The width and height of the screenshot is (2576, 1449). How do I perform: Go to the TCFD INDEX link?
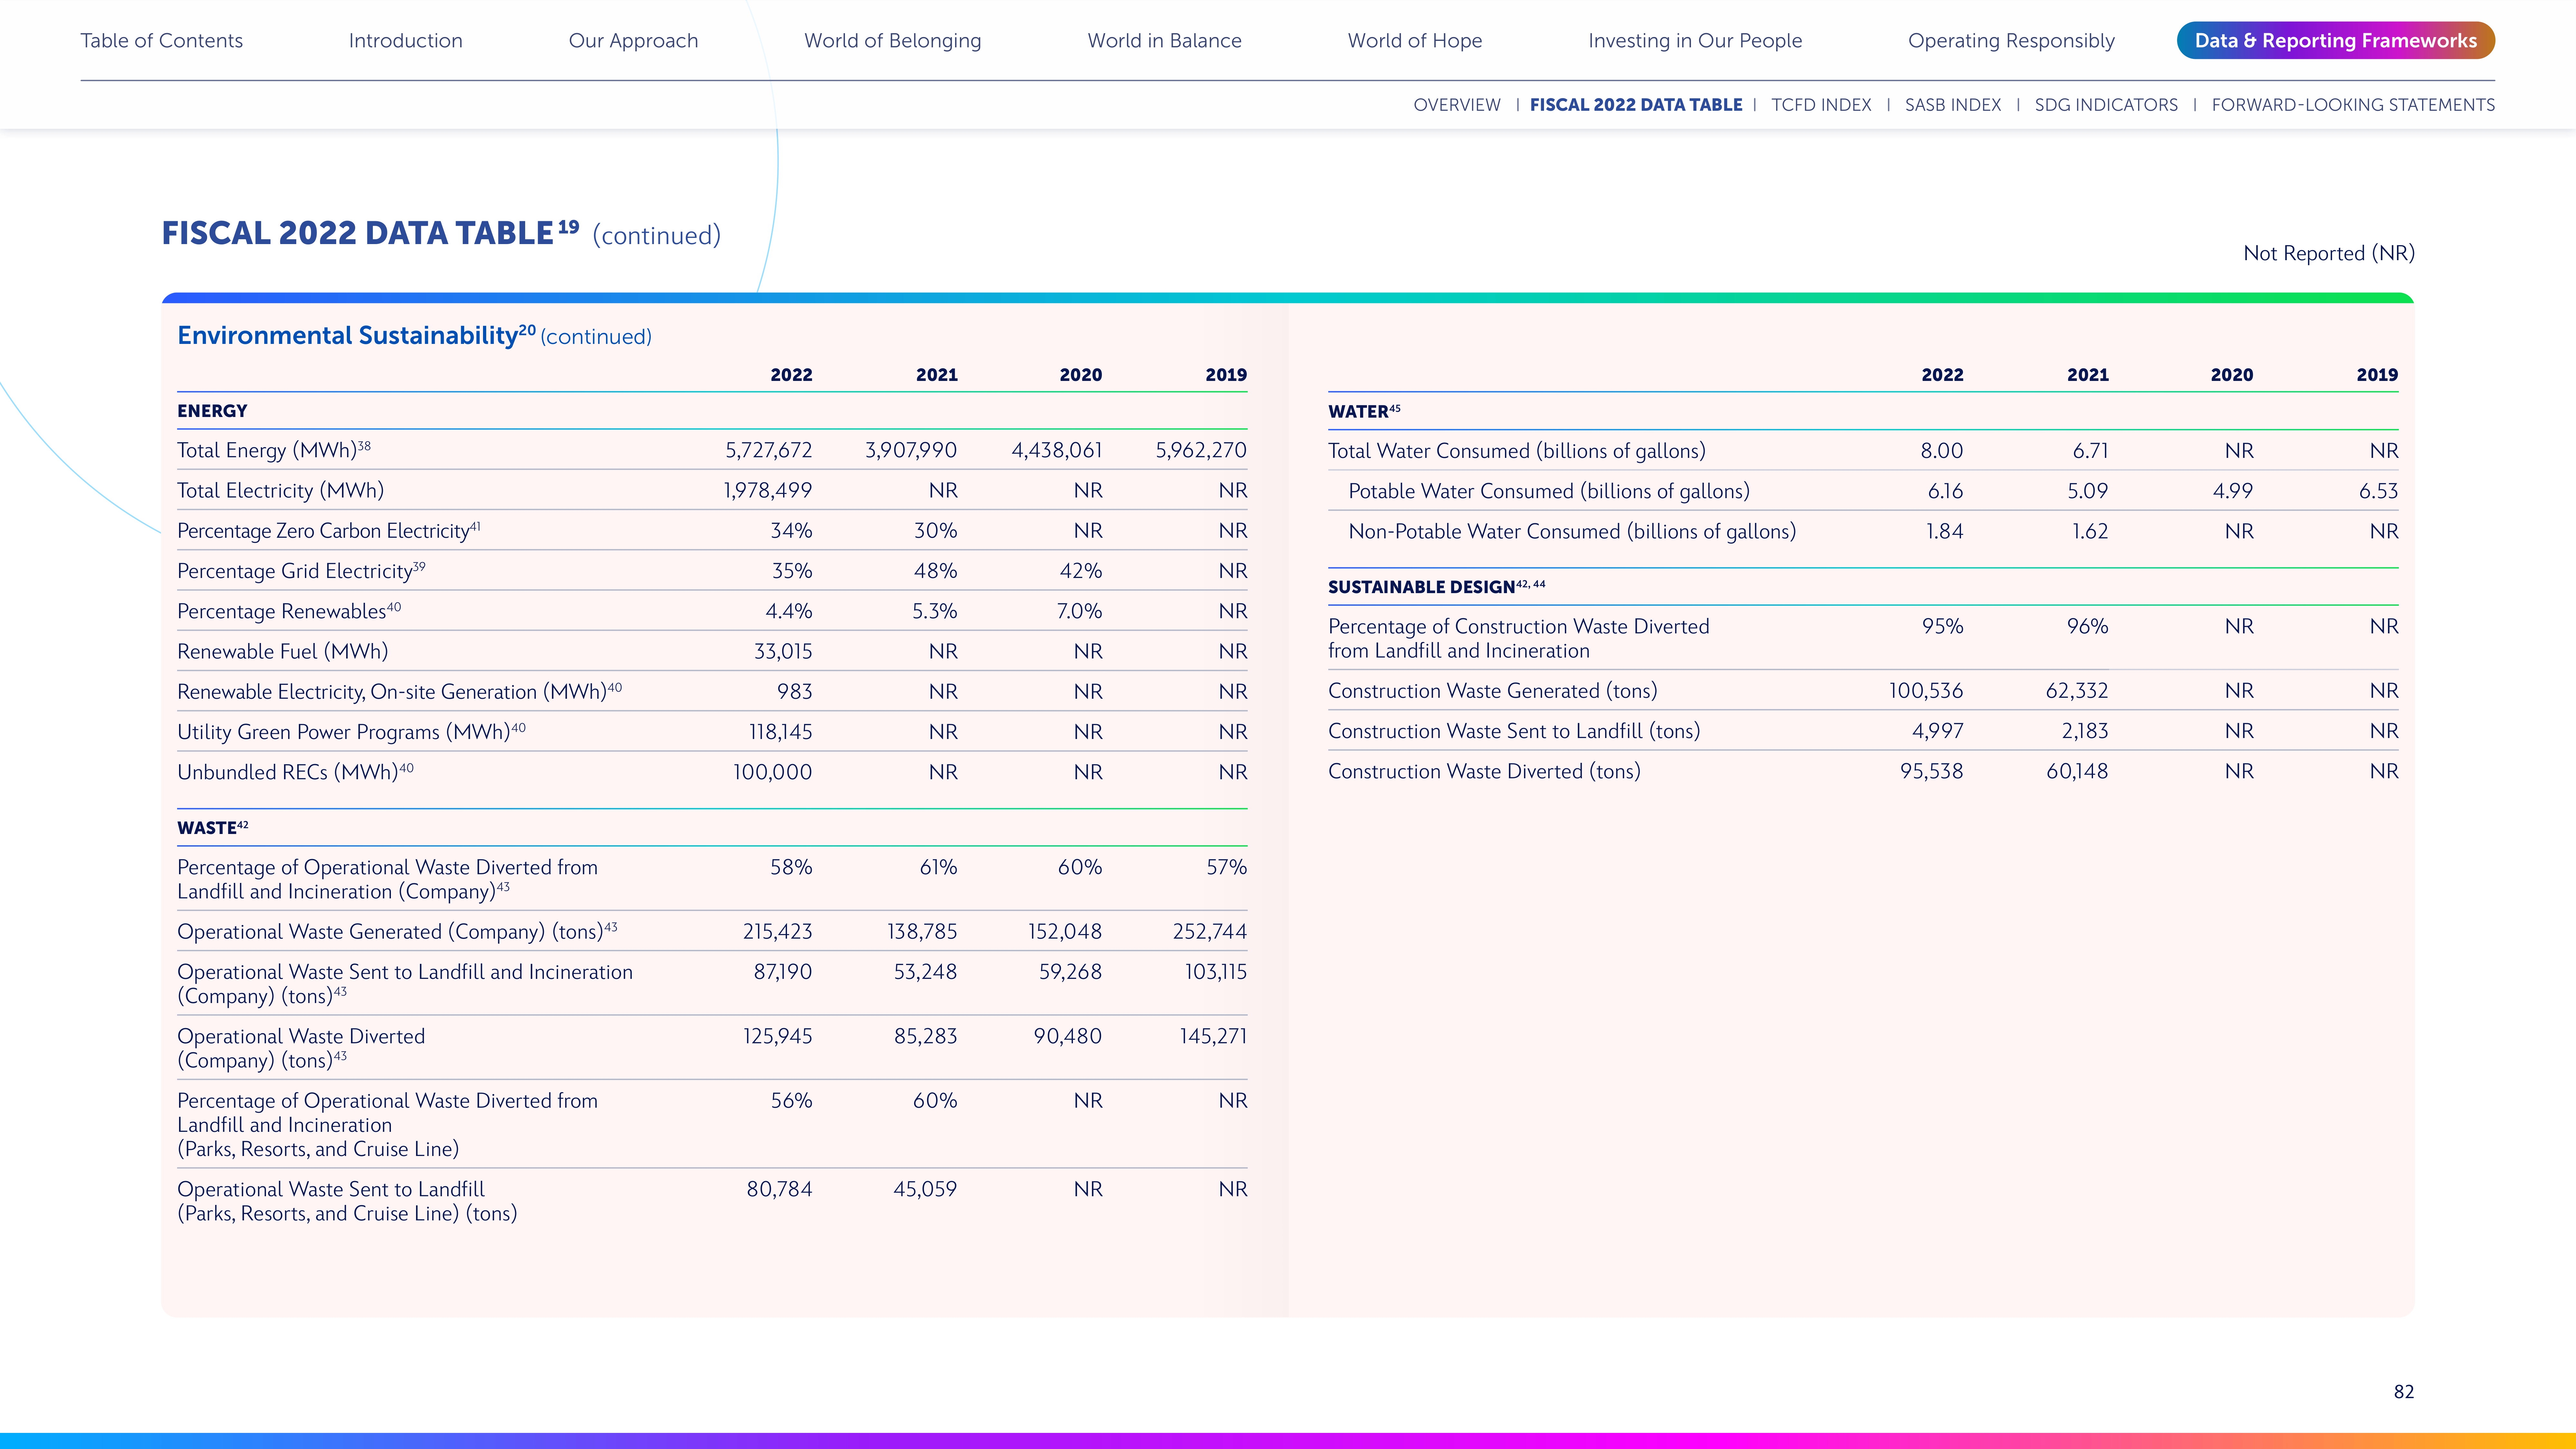tap(1821, 105)
